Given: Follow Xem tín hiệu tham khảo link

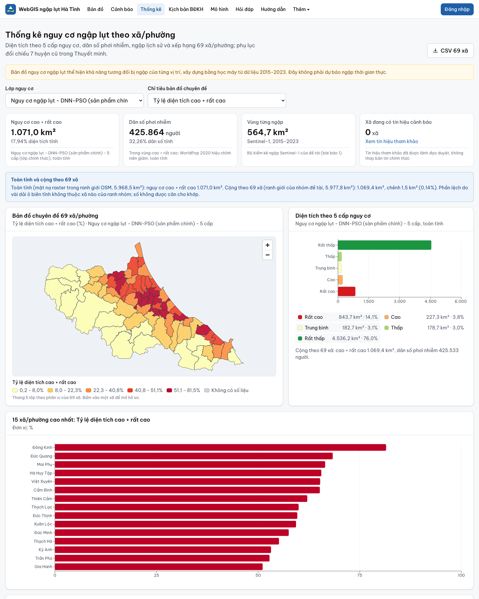Looking at the screenshot, I should tap(392, 141).
